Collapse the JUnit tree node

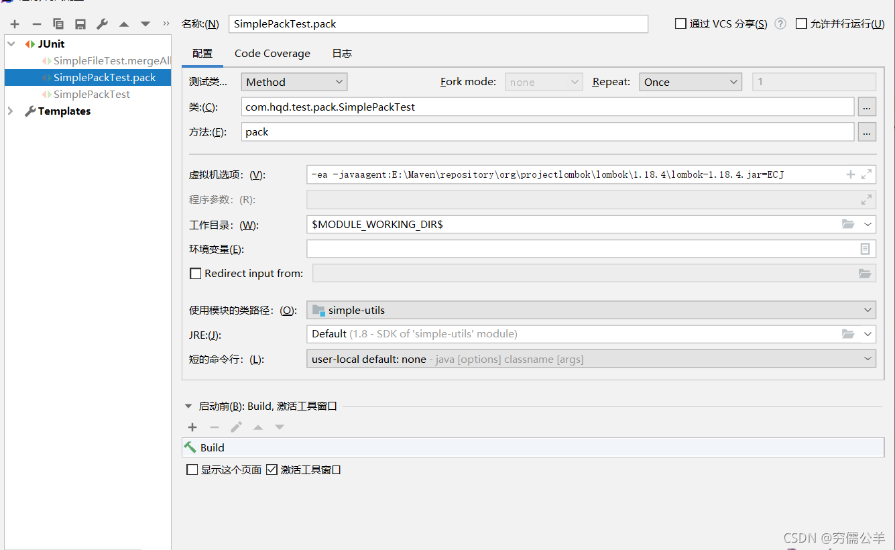(x=11, y=44)
